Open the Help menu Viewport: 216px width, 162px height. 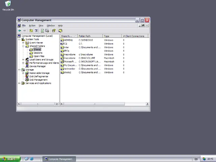coord(60,26)
